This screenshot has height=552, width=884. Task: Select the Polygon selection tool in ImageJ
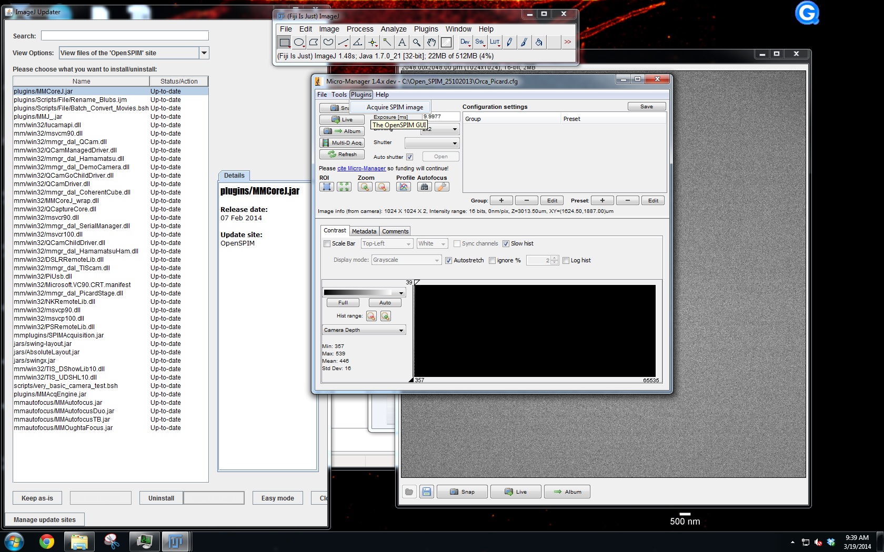(314, 42)
